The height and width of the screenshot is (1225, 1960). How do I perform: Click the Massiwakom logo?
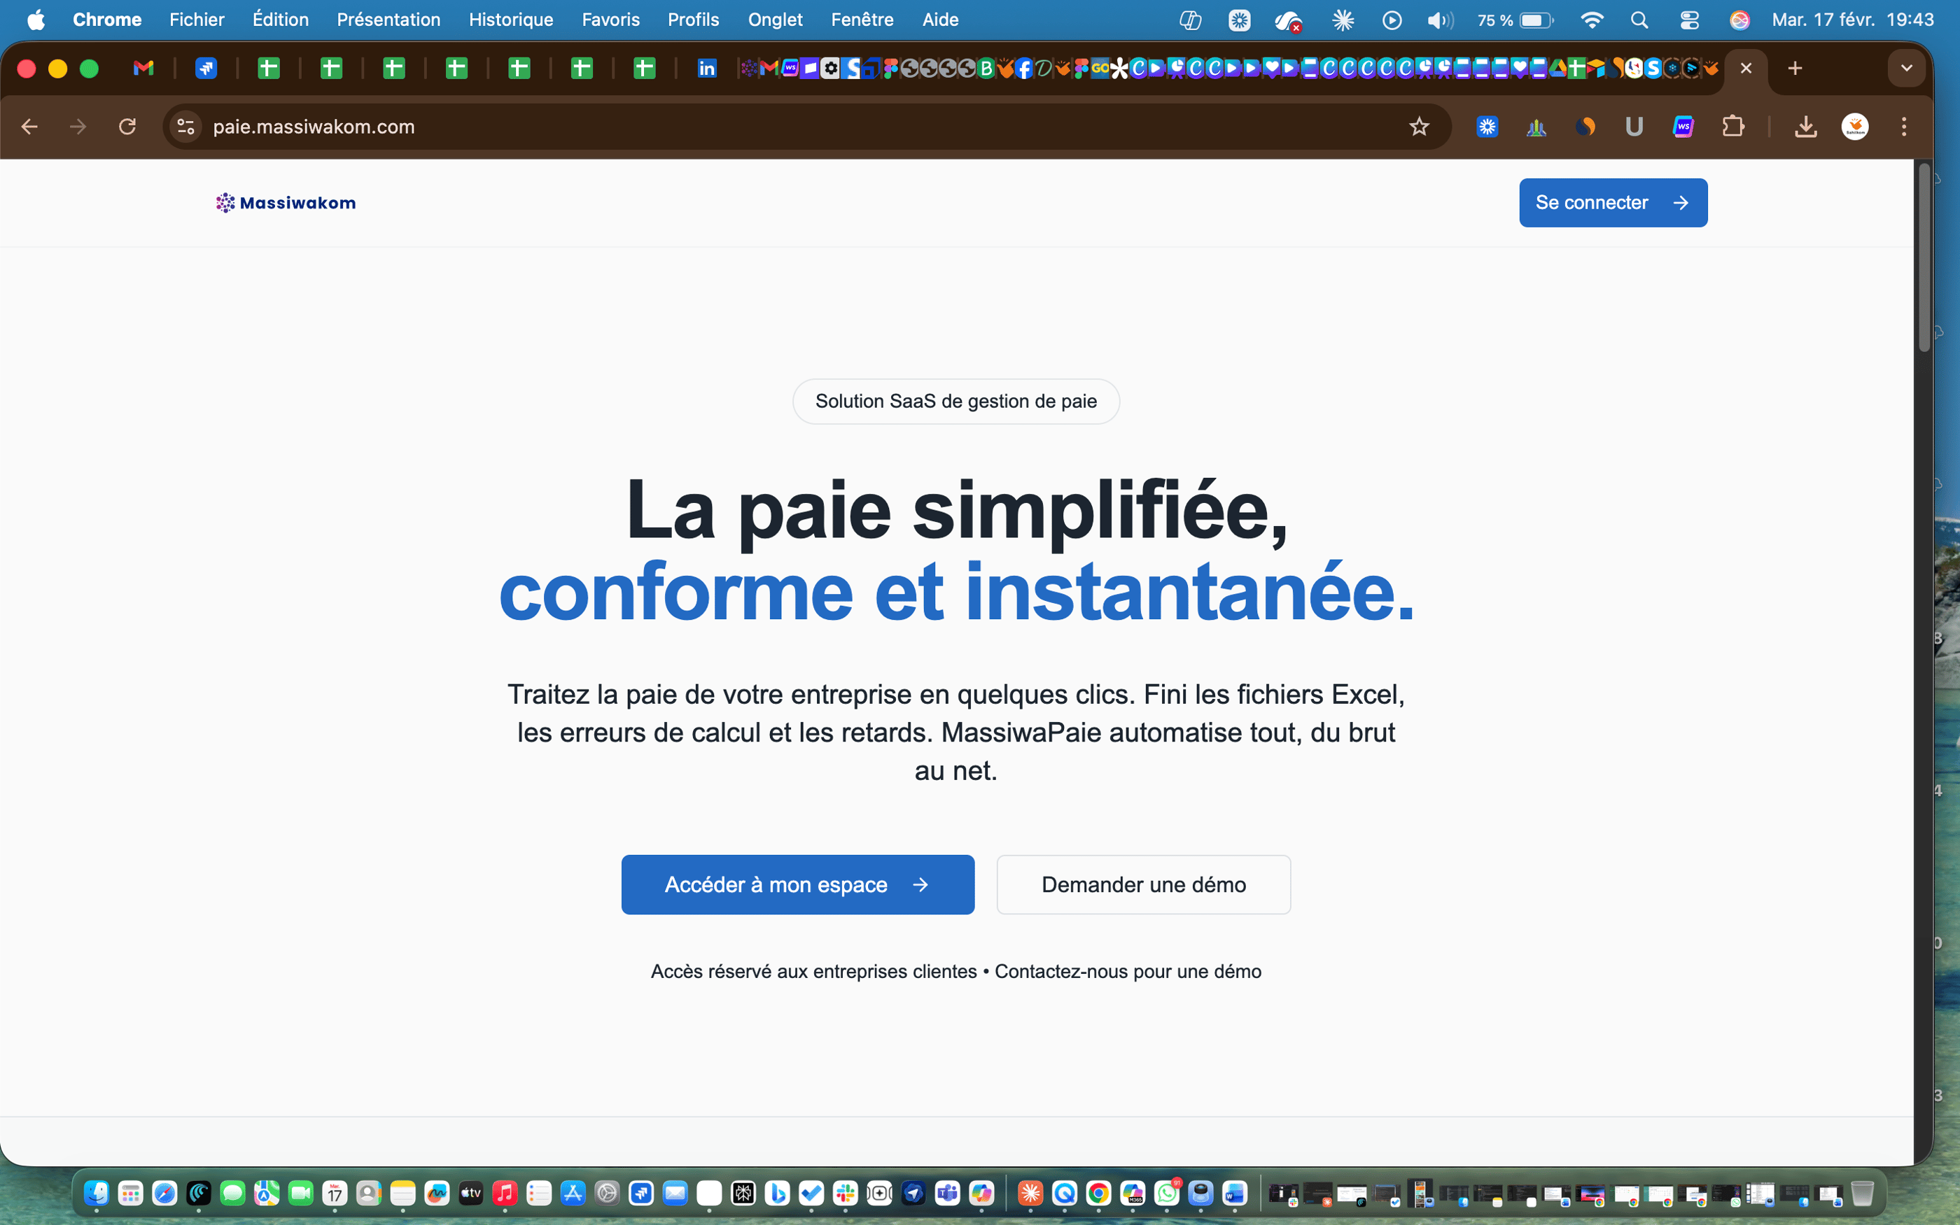pyautogui.click(x=286, y=203)
